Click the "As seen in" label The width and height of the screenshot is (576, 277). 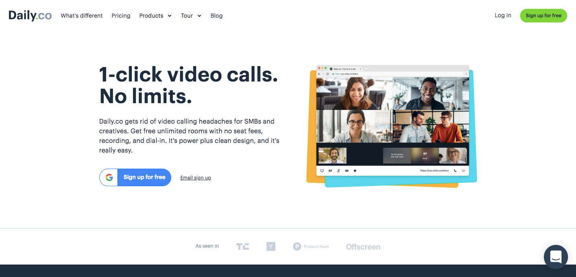coord(207,246)
